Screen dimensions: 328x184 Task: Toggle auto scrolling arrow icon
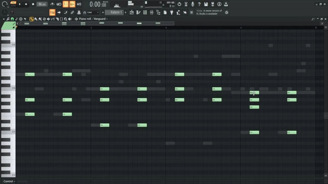pos(59,12)
